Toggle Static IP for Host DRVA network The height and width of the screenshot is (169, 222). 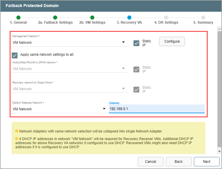[x=136, y=69]
